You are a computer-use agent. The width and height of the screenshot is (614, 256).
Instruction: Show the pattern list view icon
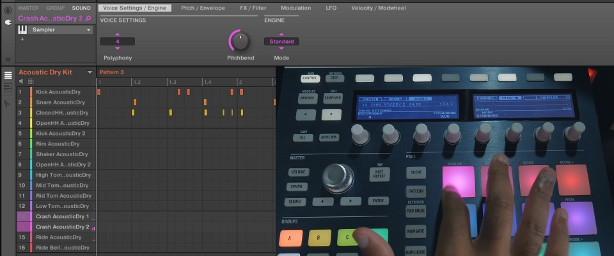(x=8, y=76)
